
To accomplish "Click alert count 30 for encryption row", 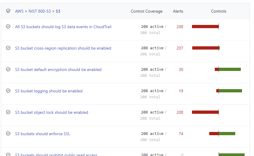I will [x=181, y=69].
